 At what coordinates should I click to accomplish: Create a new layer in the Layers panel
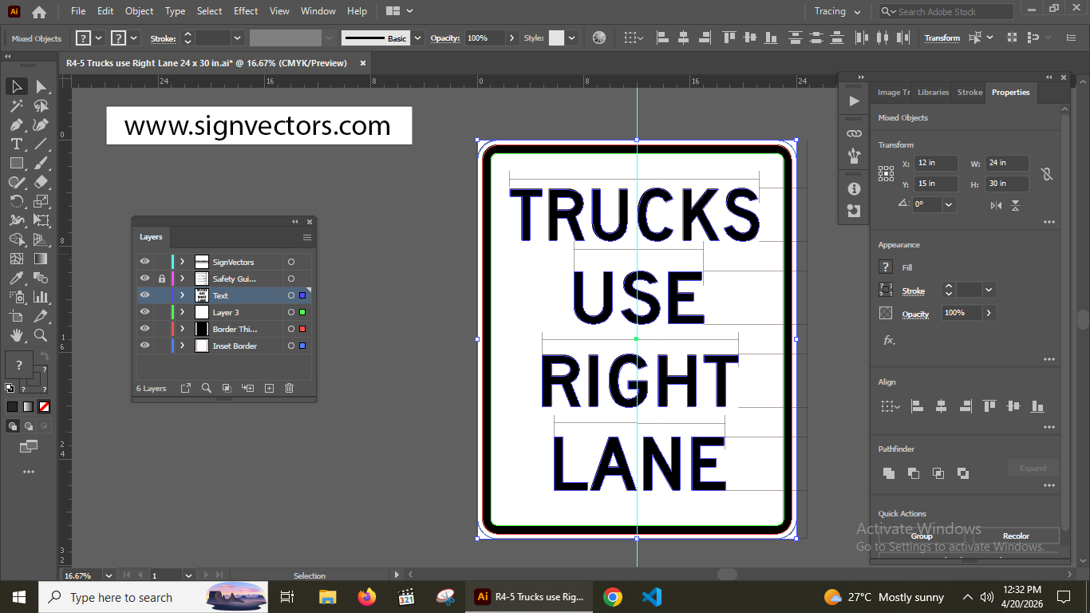pos(270,388)
